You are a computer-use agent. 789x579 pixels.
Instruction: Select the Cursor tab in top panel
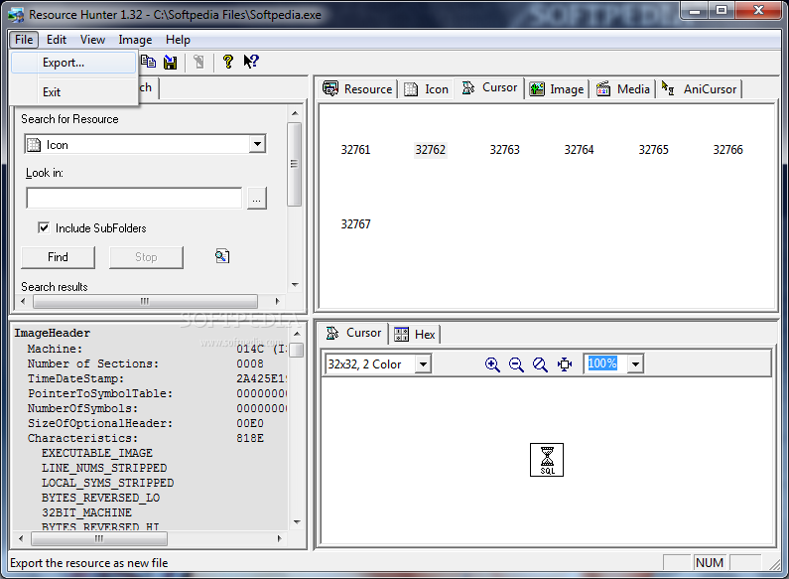click(489, 87)
